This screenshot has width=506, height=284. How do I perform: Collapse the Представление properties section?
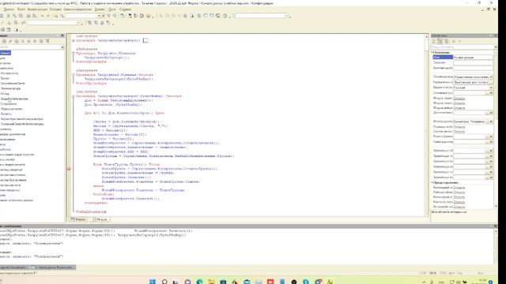pyautogui.click(x=432, y=182)
